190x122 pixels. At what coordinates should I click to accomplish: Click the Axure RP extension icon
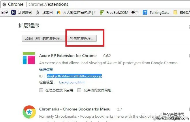tap(29, 58)
